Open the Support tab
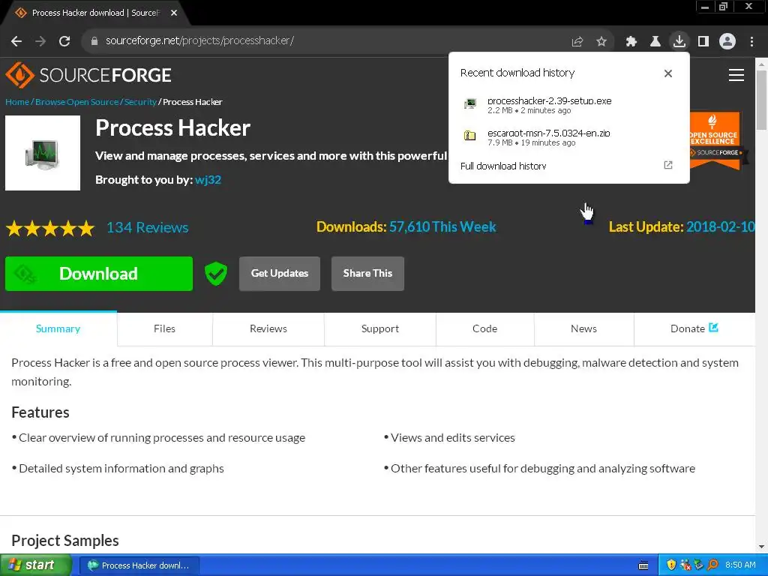Image resolution: width=768 pixels, height=576 pixels. 380,328
